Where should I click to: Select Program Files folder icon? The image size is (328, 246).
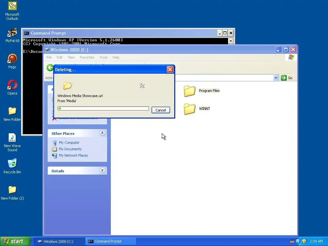click(x=190, y=91)
